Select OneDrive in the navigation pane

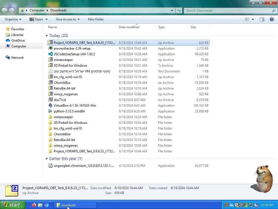click(18, 40)
